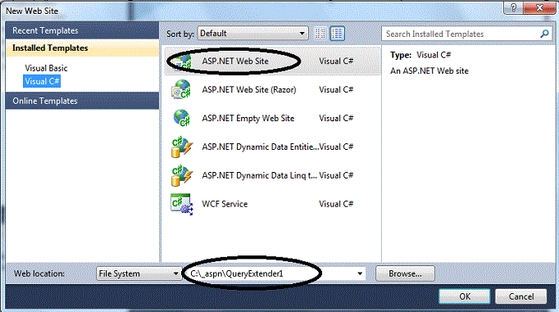Select Visual Basic in the templates tree

pyautogui.click(x=46, y=68)
